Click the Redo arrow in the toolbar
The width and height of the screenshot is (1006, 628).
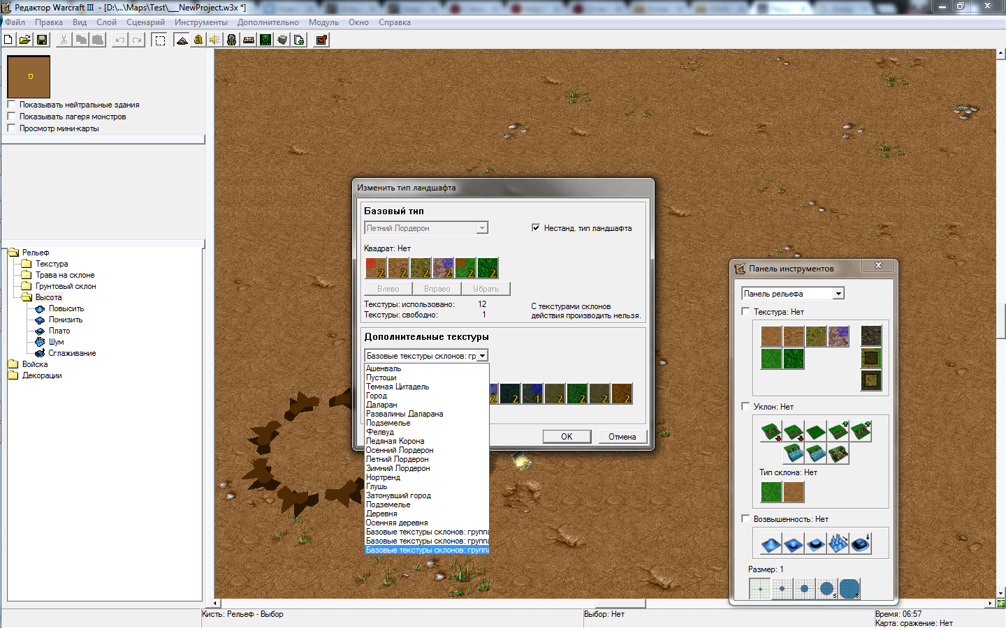pos(137,40)
